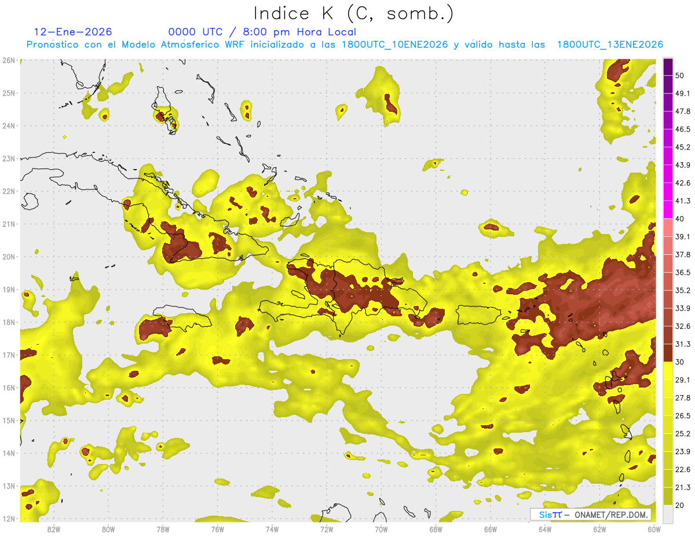Viewport: 695px width, 537px height.
Task: Click the colorbar value 23.9
Action: click(x=683, y=452)
